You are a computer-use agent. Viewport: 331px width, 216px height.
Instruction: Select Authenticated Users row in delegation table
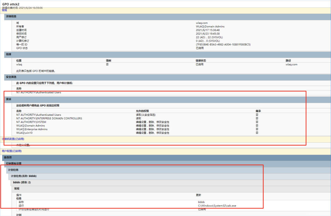39,115
